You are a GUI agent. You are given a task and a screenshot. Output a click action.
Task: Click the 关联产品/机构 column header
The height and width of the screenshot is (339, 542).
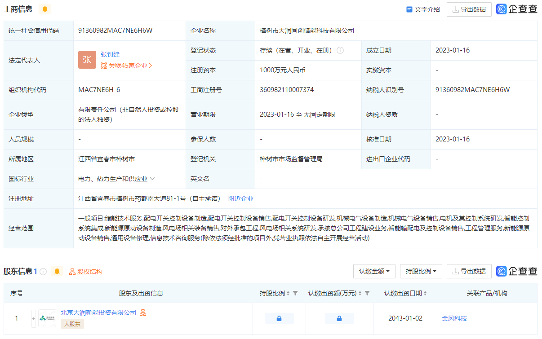487,293
